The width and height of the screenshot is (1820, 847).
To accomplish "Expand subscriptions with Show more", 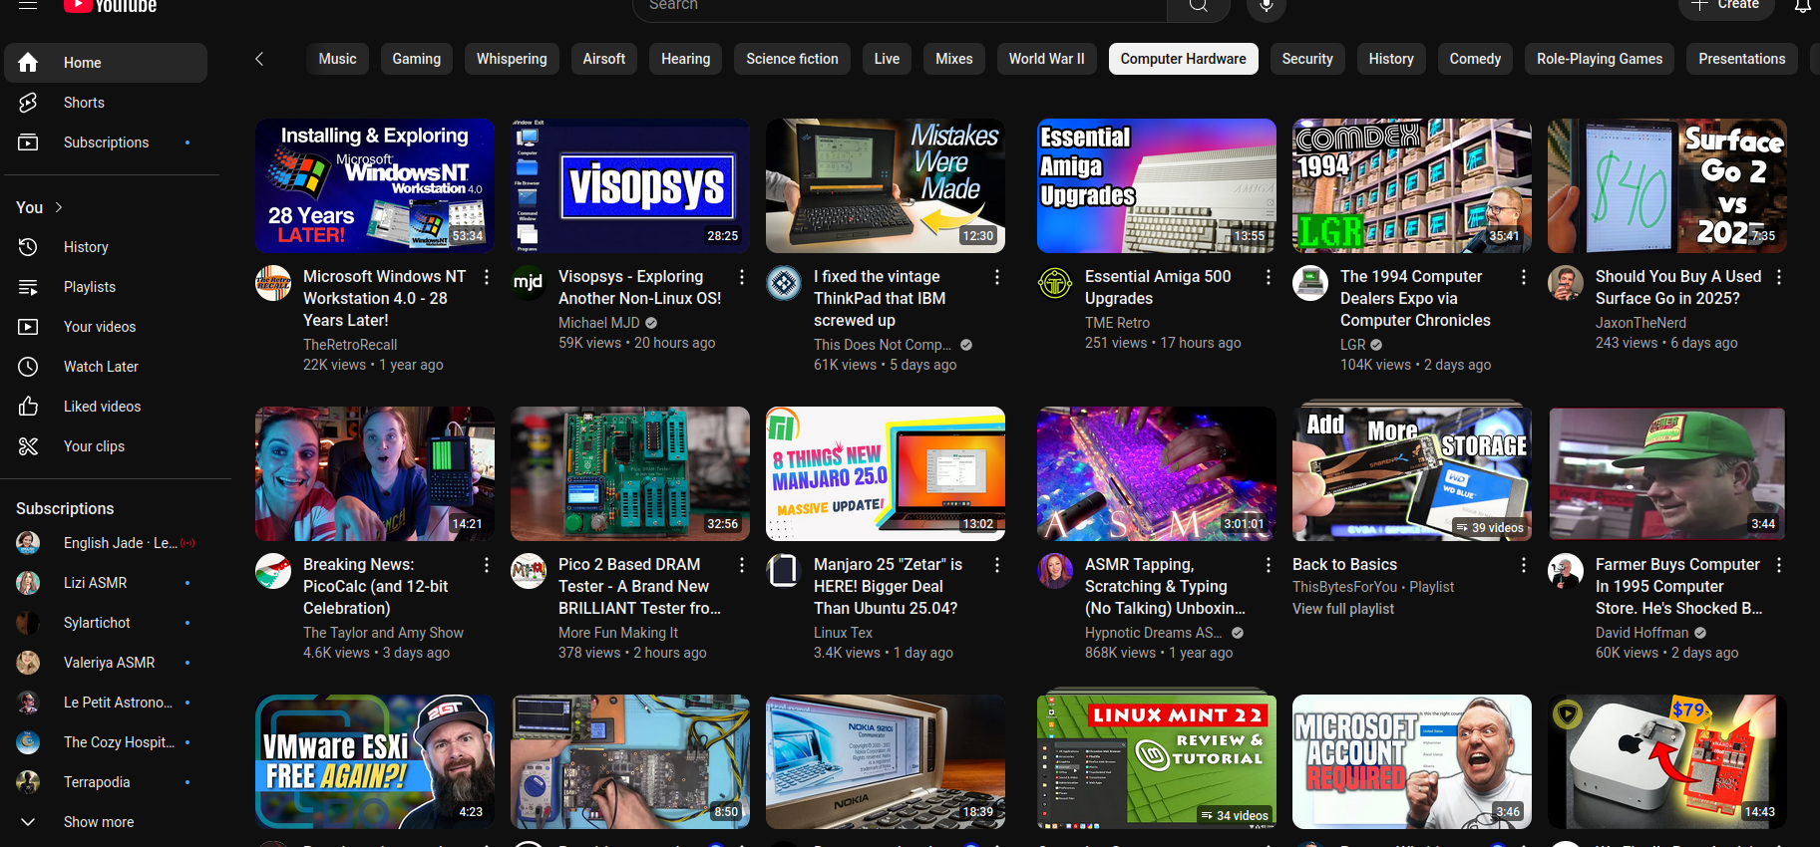I will tap(106, 822).
